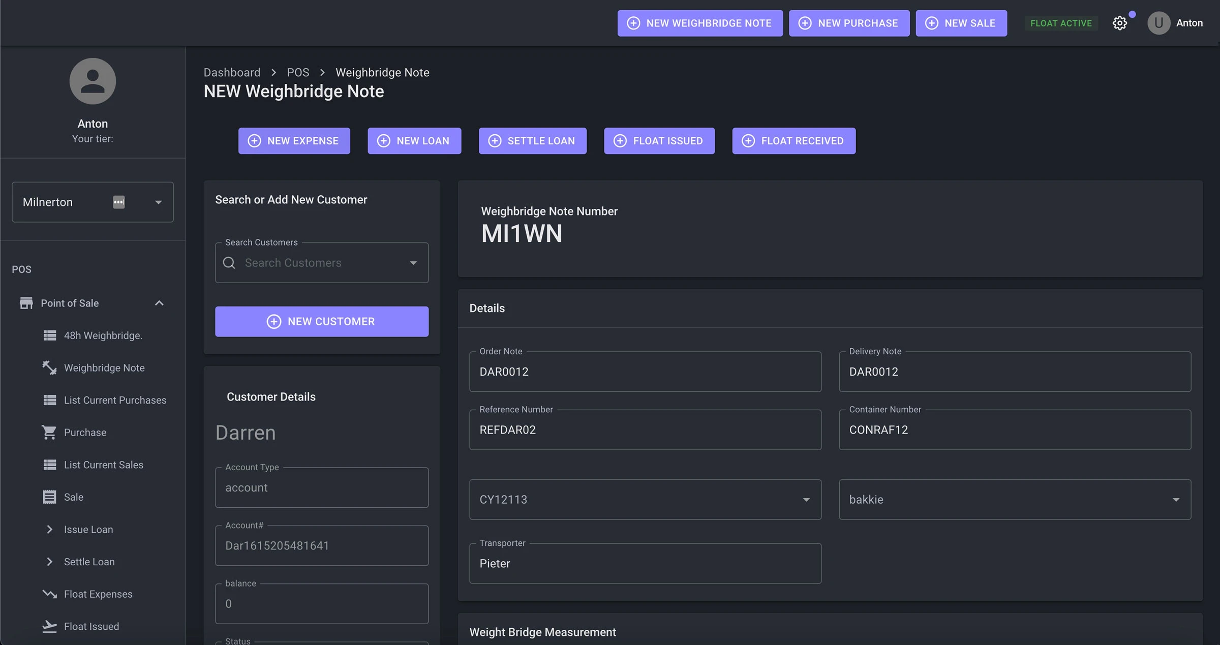Collapse the Point of Sale menu
1220x645 pixels.
point(159,303)
